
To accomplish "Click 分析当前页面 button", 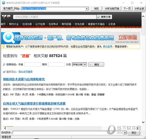I will (112, 9).
